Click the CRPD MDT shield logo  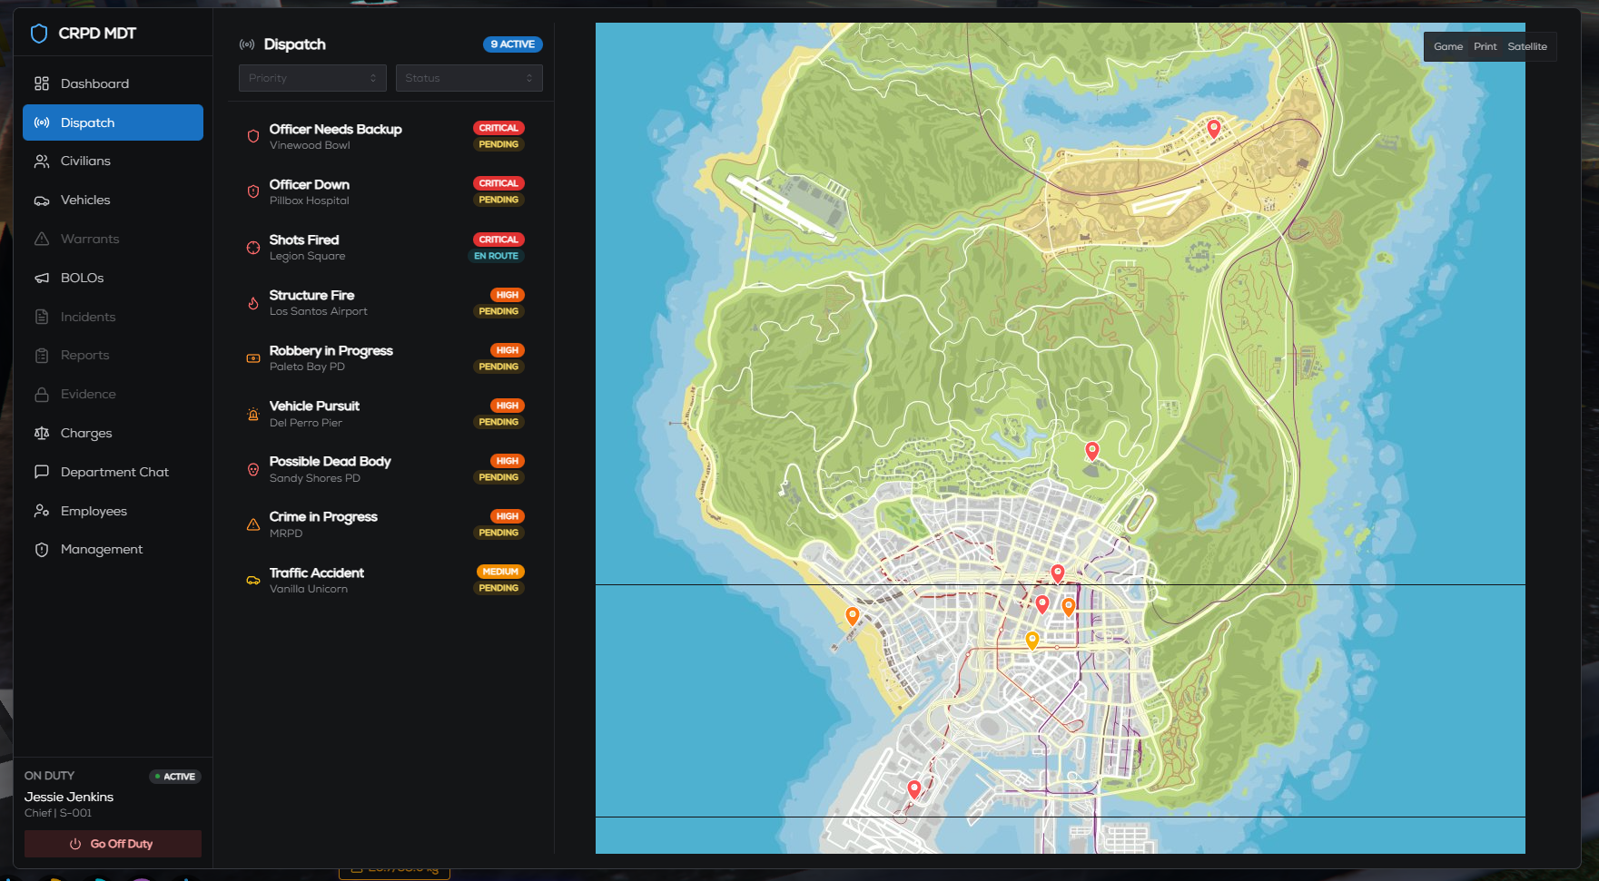point(39,34)
